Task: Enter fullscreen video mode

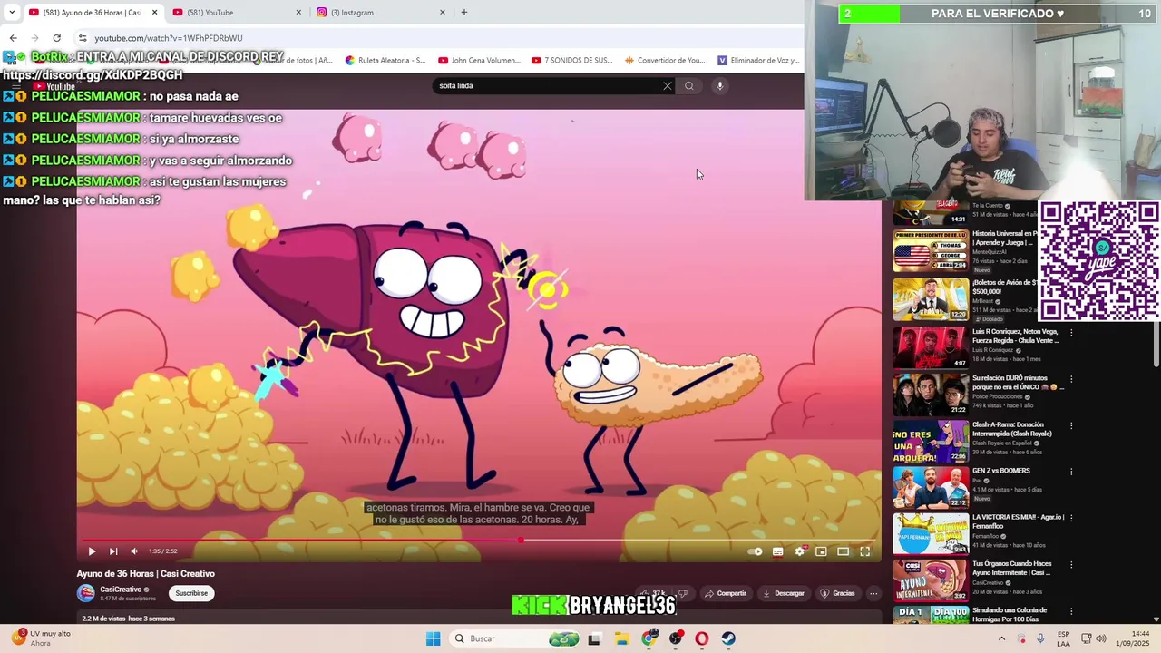Action: pos(864,551)
